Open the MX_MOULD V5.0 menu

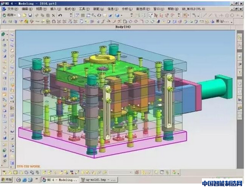[193, 9]
